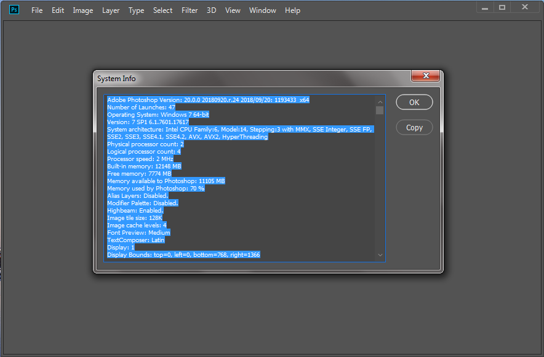Close the System Info dialog
This screenshot has width=544, height=357.
425,76
